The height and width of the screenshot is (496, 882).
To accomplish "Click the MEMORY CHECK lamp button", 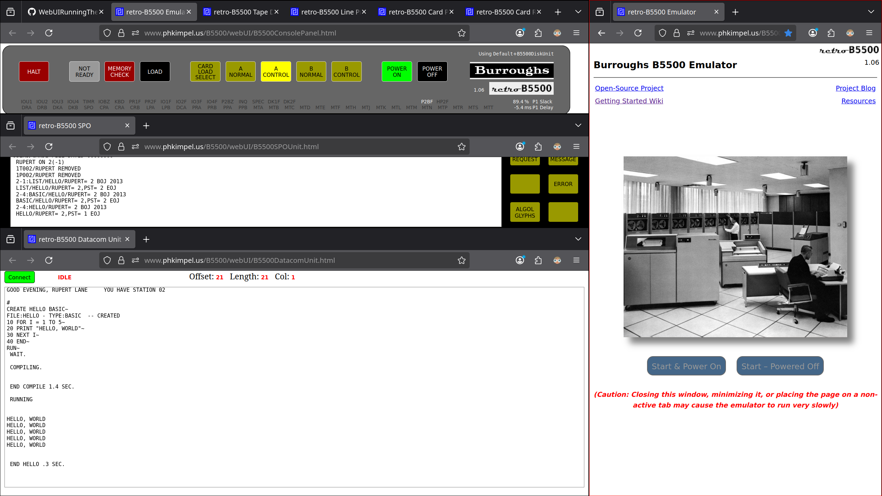I will click(x=120, y=72).
